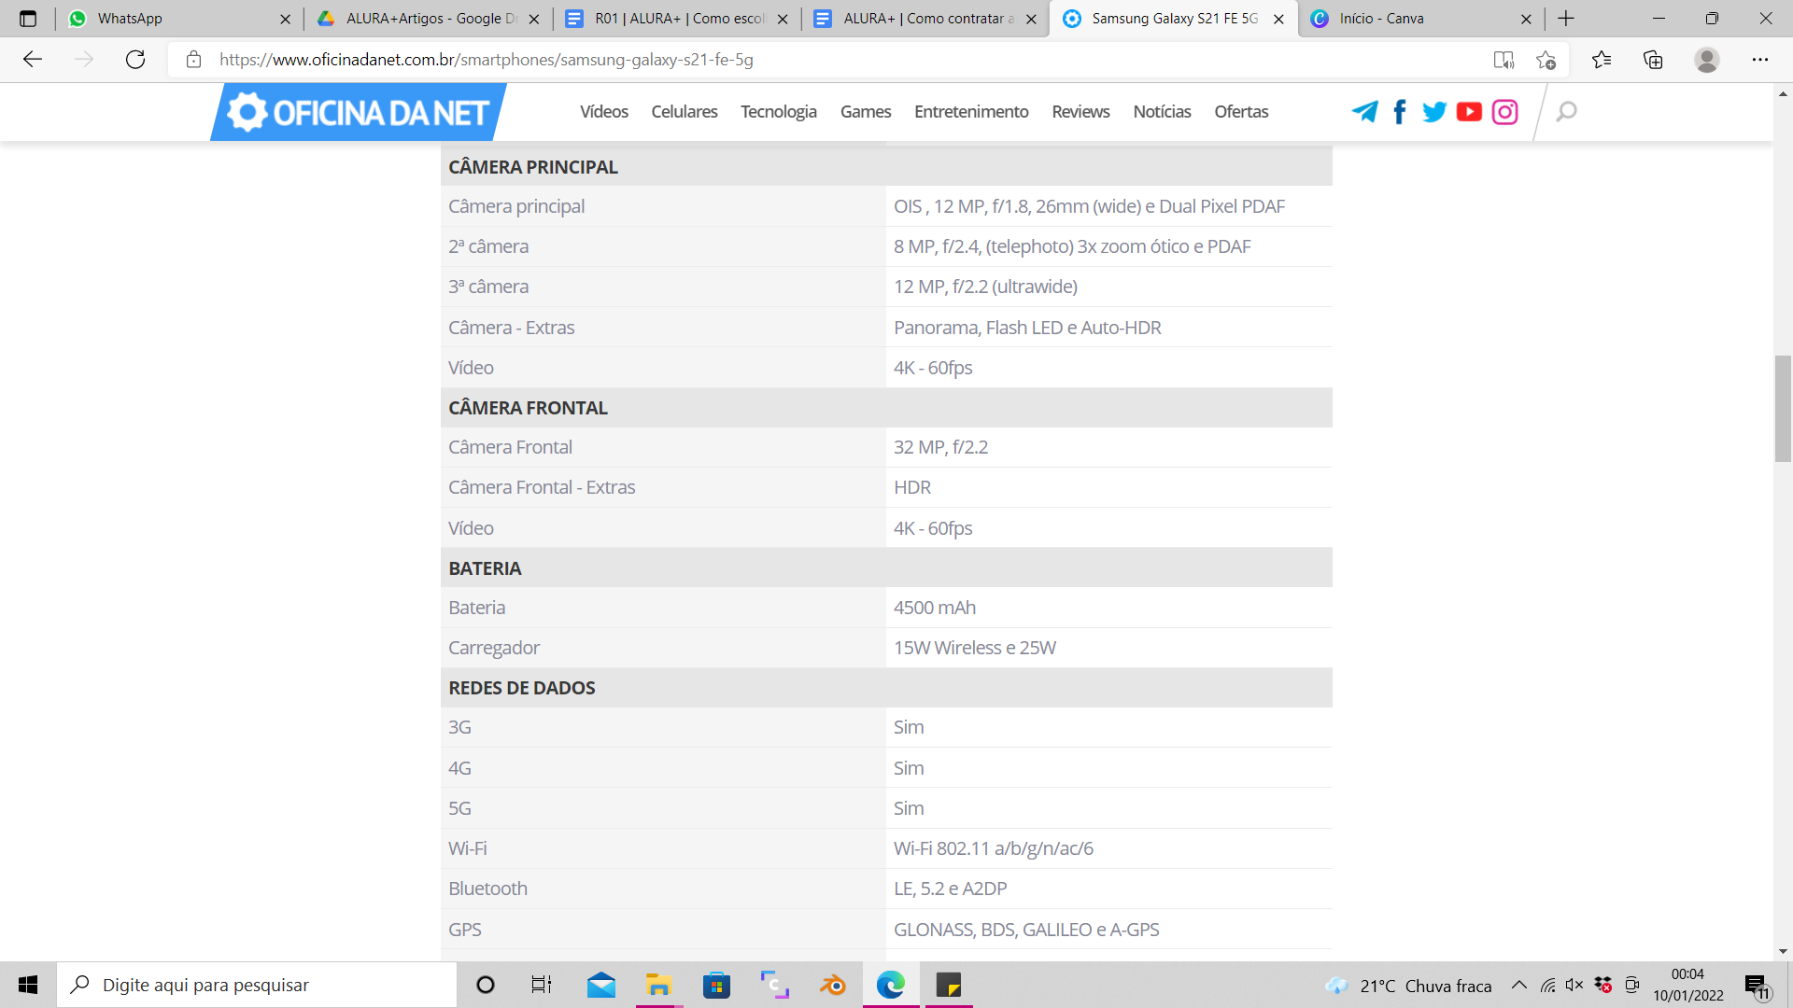The image size is (1793, 1008).
Task: Open the Vídeos menu item
Action: point(603,112)
